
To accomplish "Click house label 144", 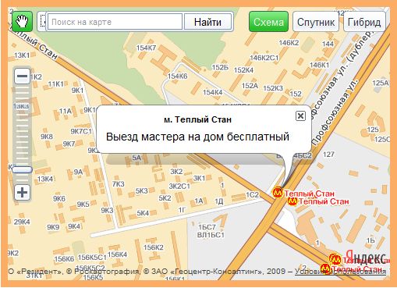I will pos(328,44).
